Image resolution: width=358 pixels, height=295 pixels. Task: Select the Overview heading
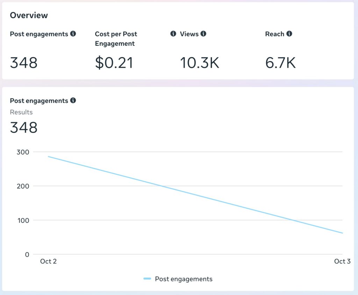point(29,15)
